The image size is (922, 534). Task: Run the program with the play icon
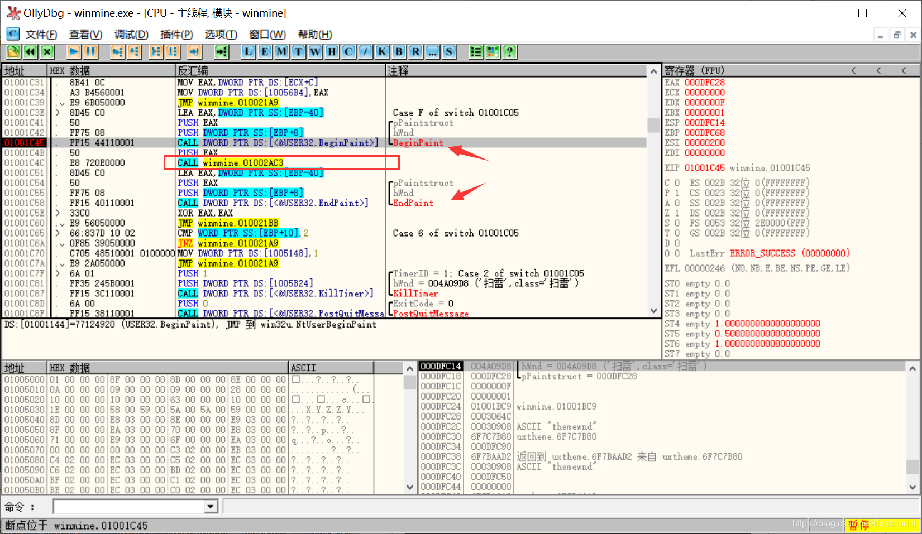click(74, 52)
